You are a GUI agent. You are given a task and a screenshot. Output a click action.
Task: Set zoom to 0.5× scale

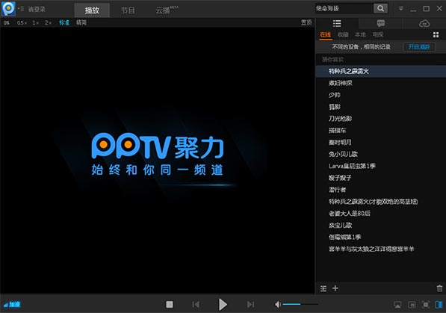(x=22, y=22)
